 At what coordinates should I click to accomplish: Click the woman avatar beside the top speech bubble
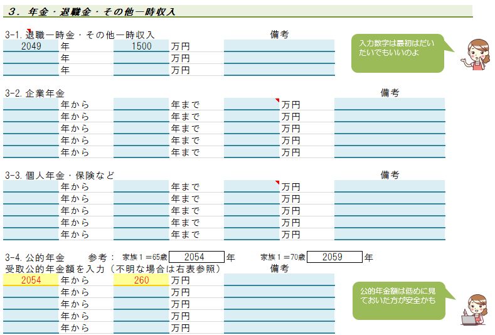coord(475,56)
